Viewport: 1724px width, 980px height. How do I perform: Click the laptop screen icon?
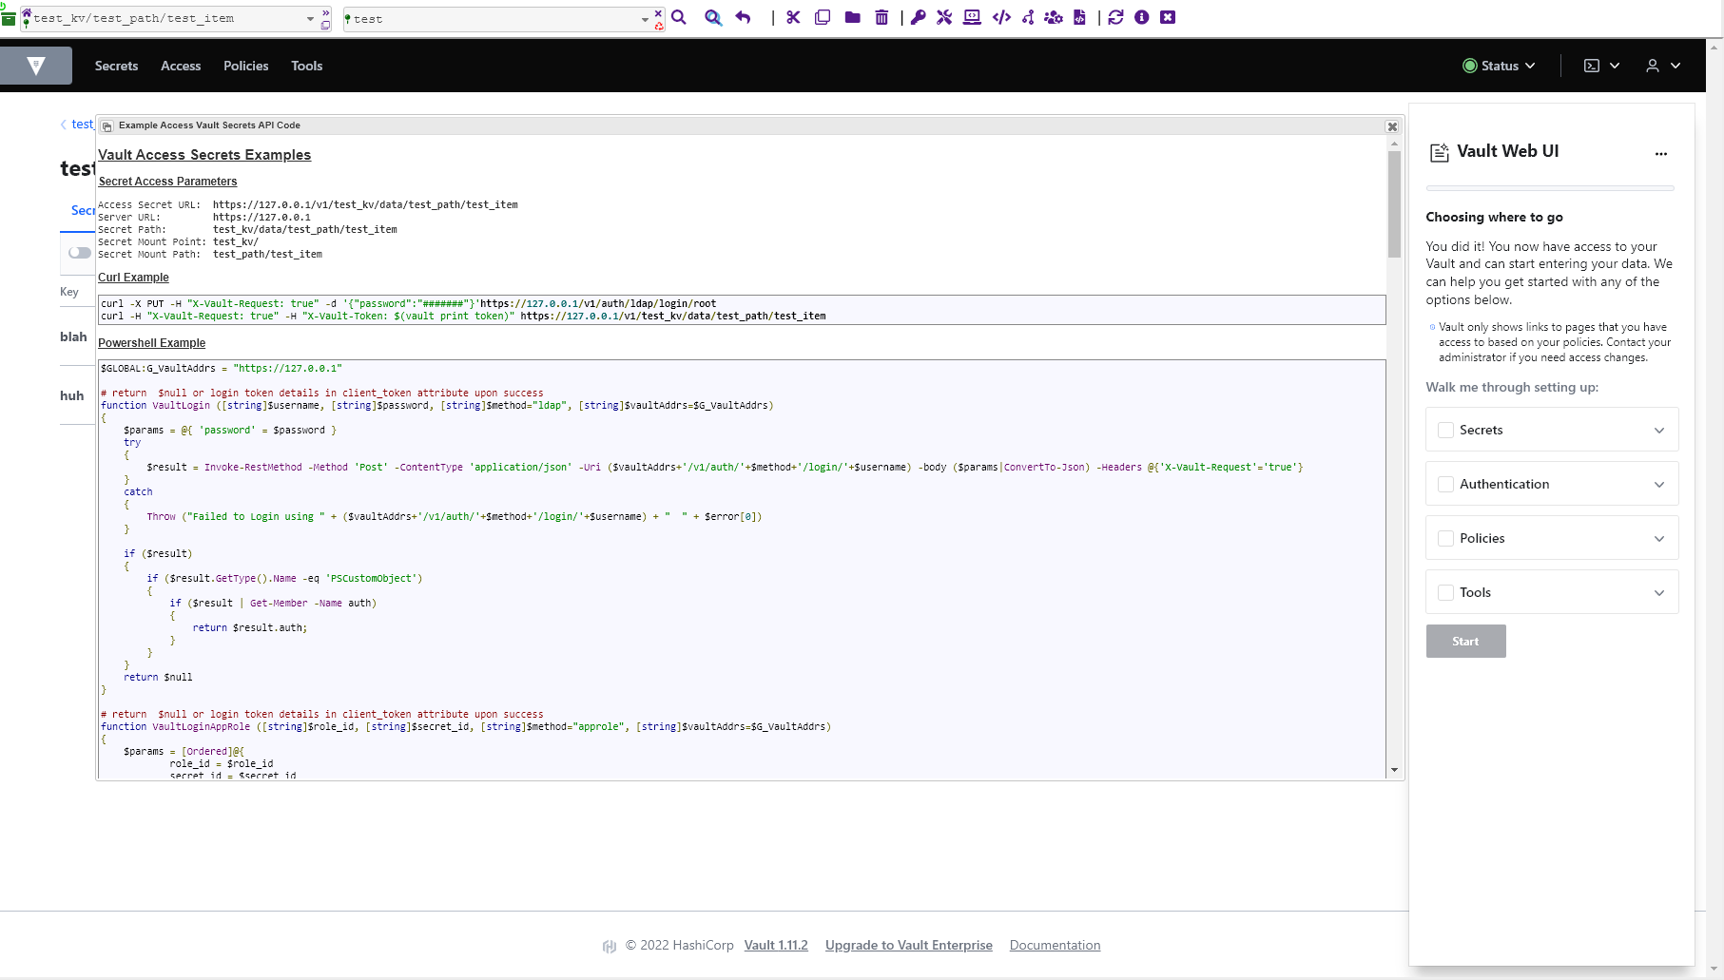coord(972,17)
